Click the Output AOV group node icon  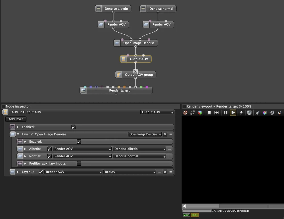click(x=119, y=75)
